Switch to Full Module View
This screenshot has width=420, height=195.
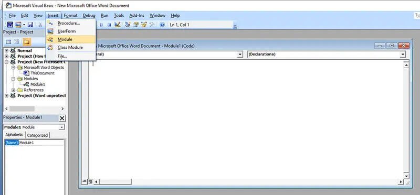90,182
